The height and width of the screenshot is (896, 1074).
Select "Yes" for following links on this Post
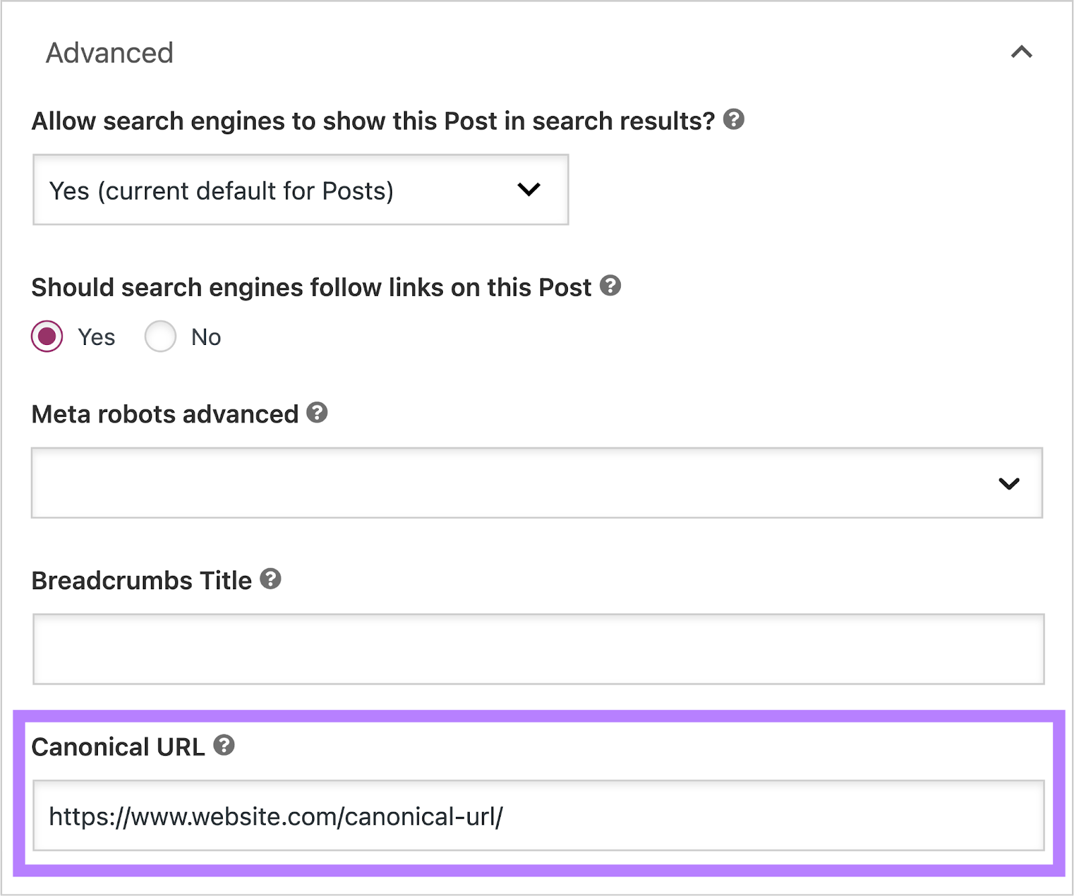click(47, 337)
